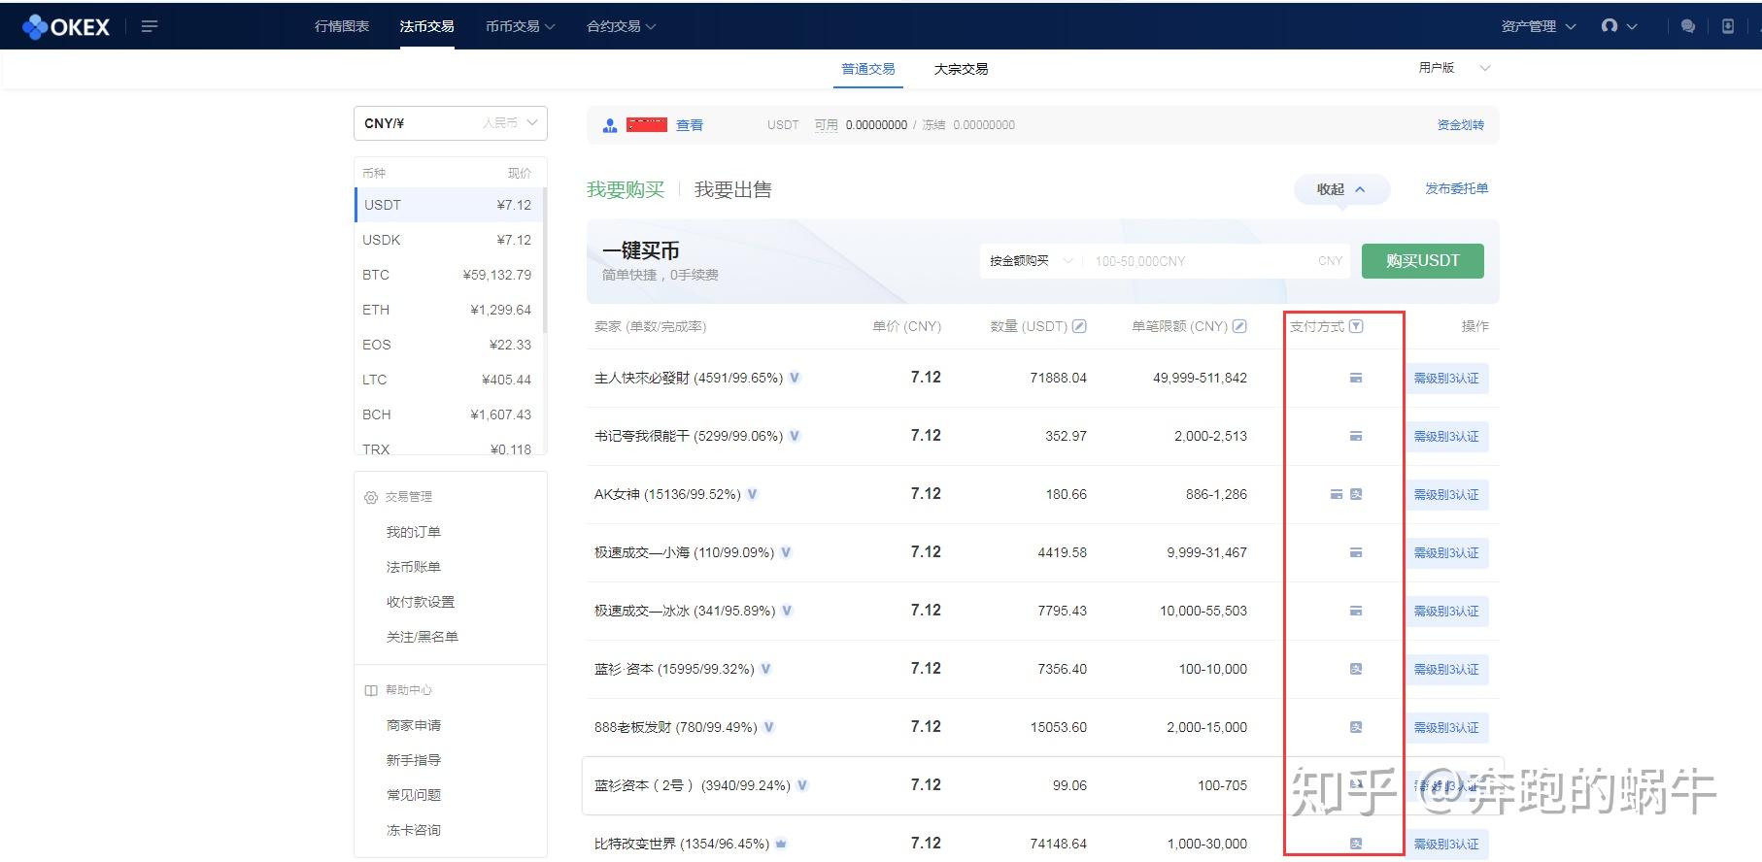Click 需级别3认证 button in 蓝衫 资本 row
The height and width of the screenshot is (862, 1762).
[1446, 670]
